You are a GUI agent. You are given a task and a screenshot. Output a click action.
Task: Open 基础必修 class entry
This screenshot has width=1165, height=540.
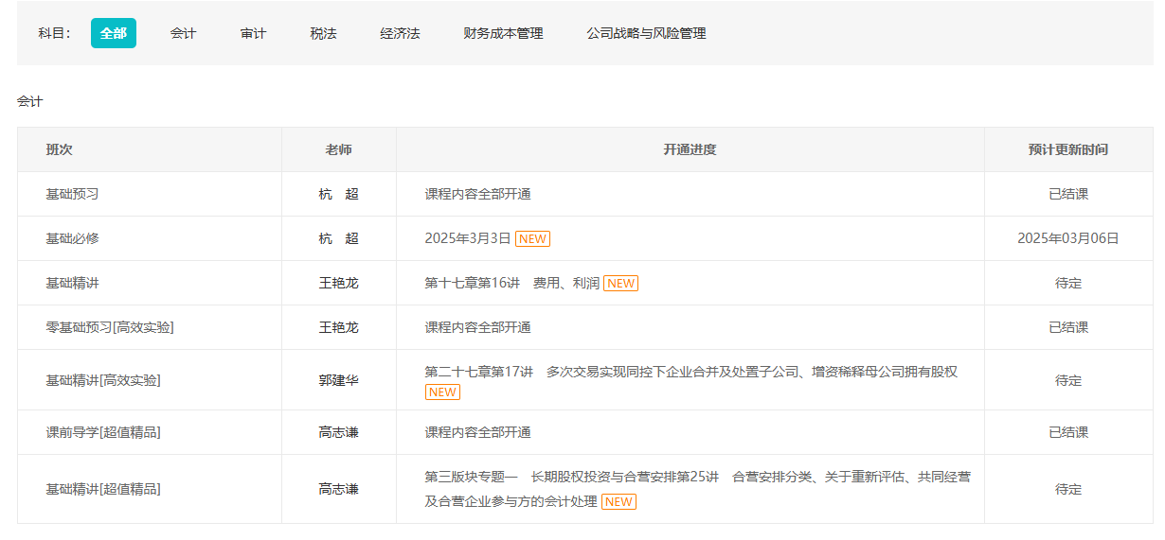pyautogui.click(x=72, y=238)
